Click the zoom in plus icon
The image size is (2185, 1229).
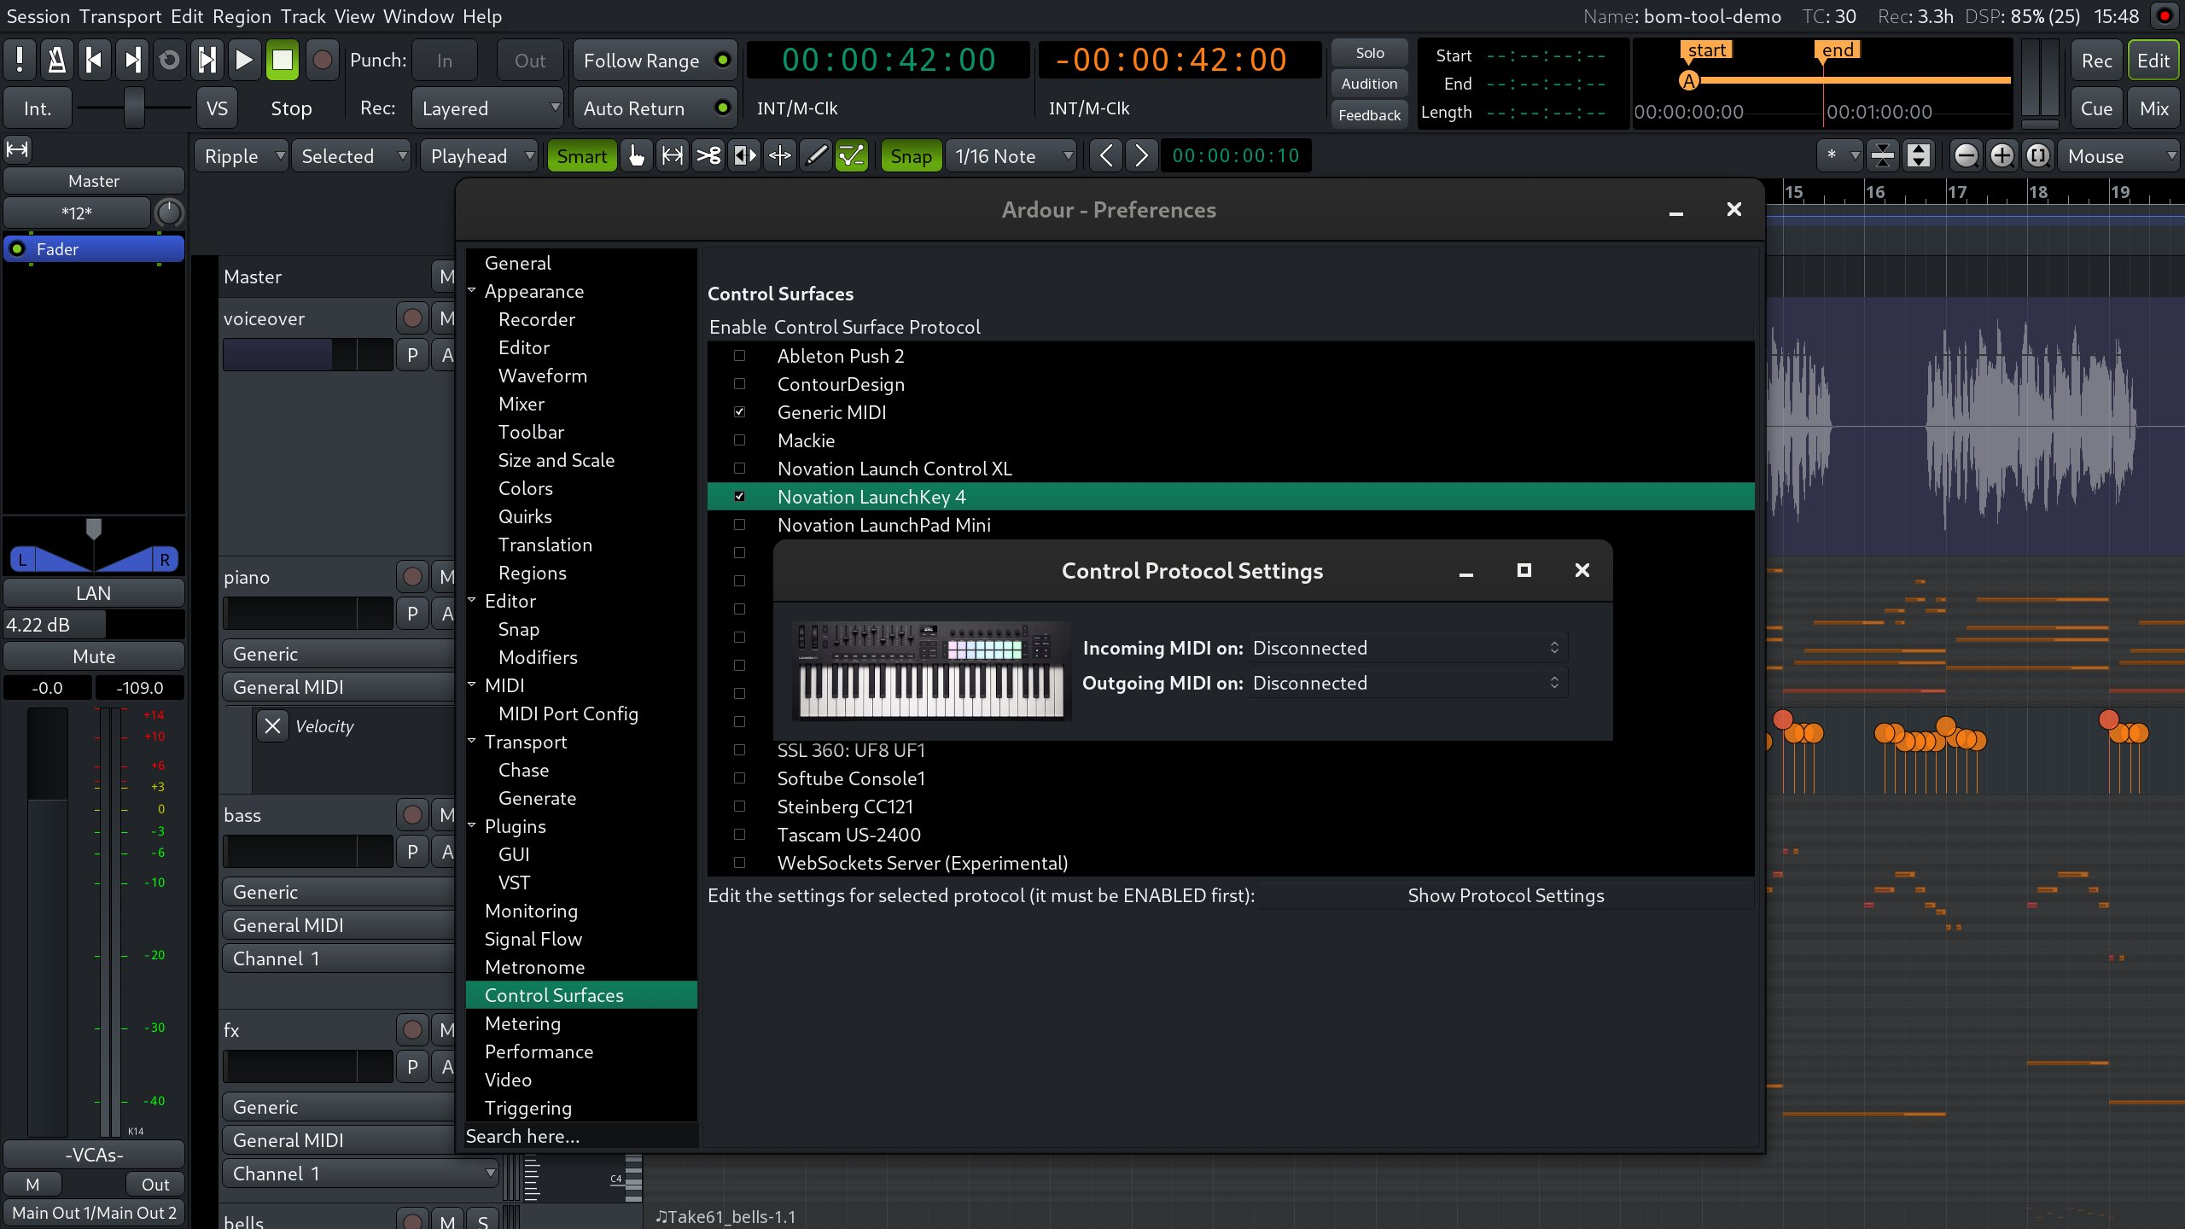(2001, 156)
